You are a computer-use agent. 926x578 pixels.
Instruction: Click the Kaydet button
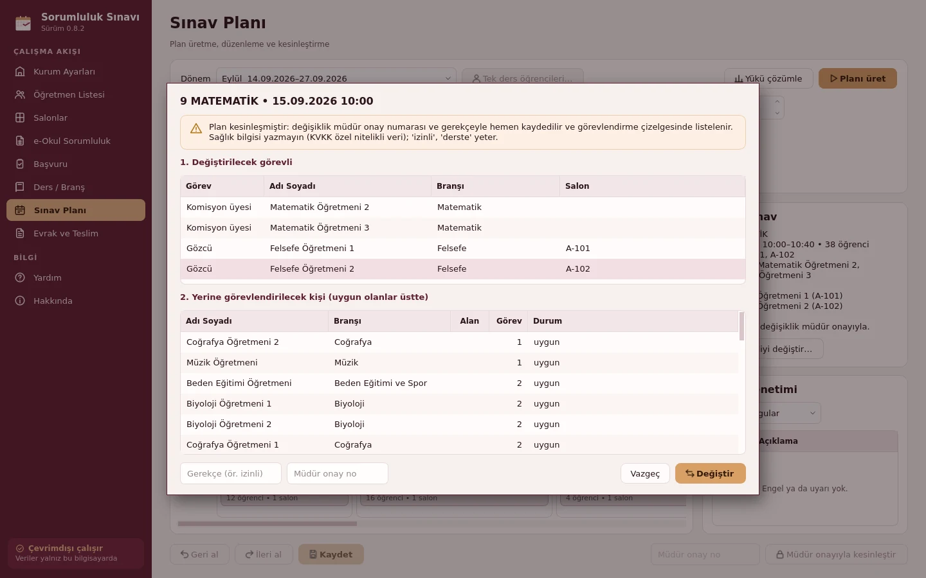coord(331,554)
